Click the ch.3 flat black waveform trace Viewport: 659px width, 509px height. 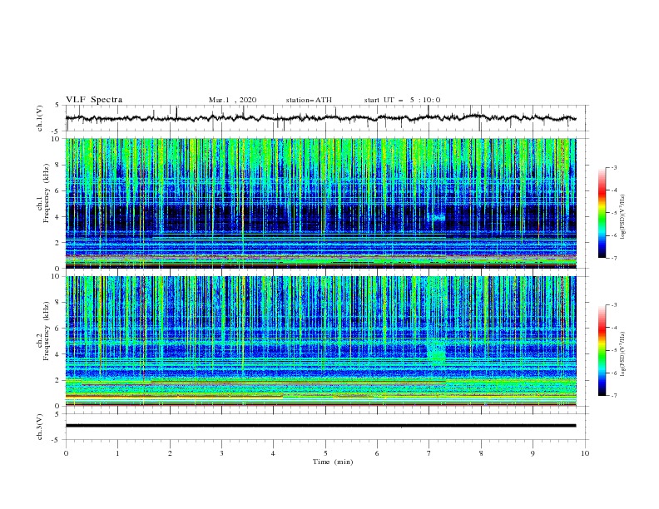(x=320, y=426)
